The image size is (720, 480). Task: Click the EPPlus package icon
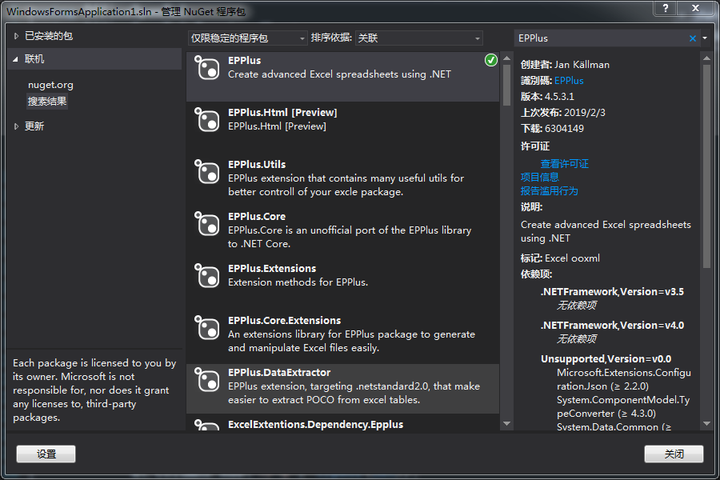pyautogui.click(x=207, y=68)
